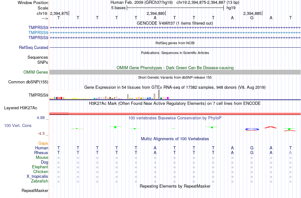Click 'Short Genetic Variants from dbSNP release 155'
Screen dimensions: 301x198
(x=175, y=77)
